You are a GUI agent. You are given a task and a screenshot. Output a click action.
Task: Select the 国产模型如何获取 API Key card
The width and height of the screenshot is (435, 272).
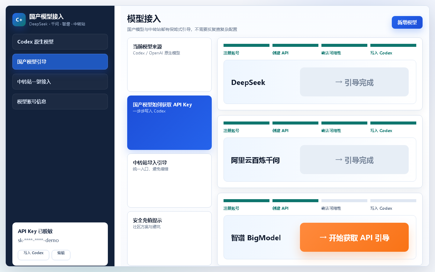[x=169, y=123]
